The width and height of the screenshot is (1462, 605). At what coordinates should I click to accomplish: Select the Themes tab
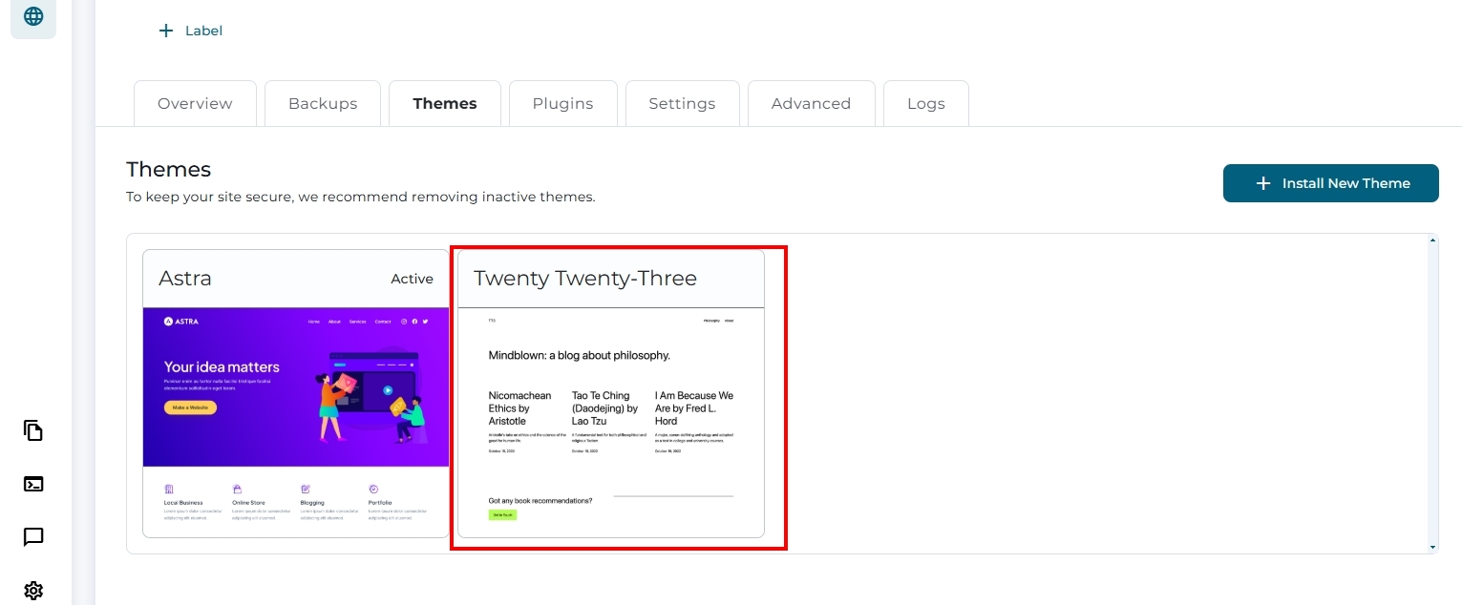[445, 103]
